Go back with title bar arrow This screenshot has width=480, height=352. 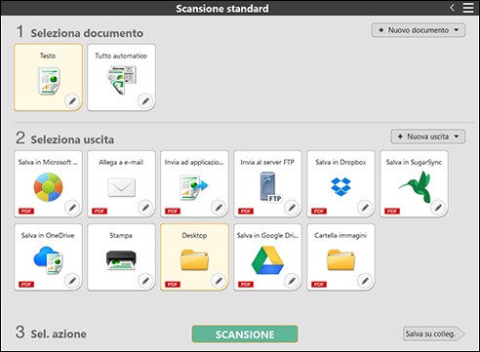452,8
